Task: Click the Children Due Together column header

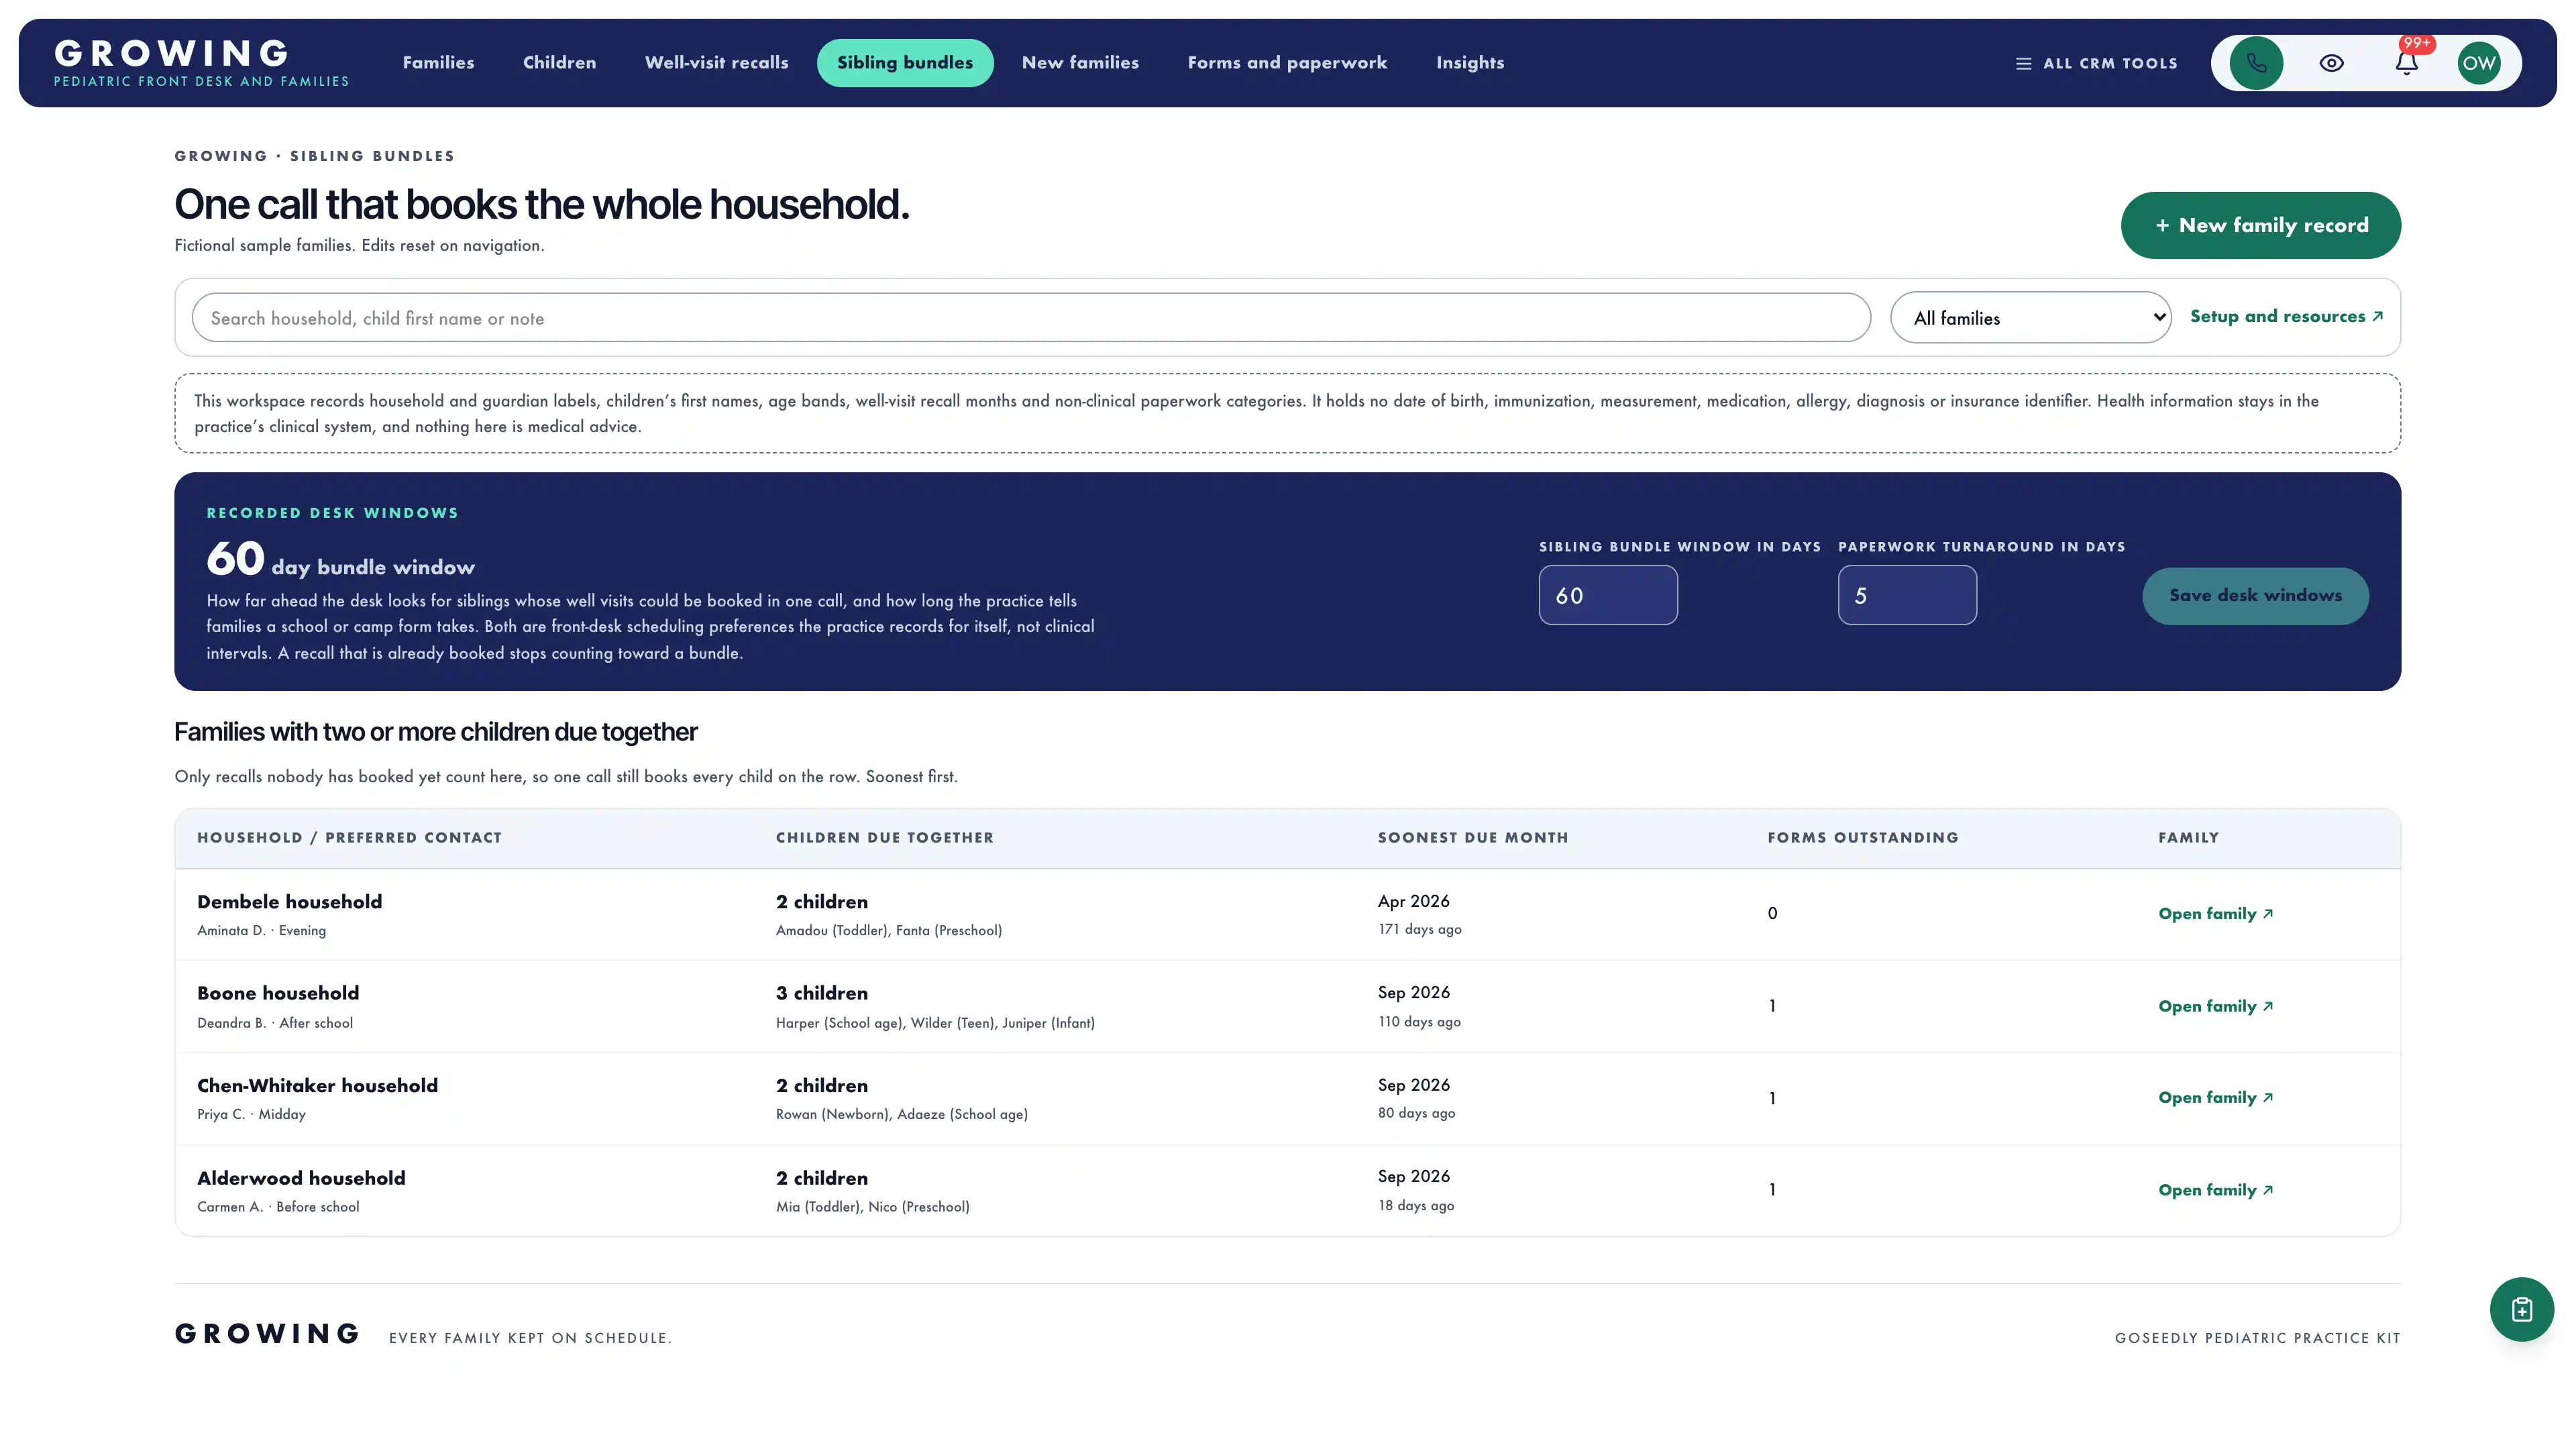Action: 884,838
